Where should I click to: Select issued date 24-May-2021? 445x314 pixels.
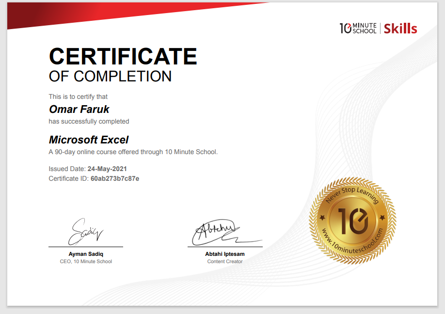coord(107,169)
